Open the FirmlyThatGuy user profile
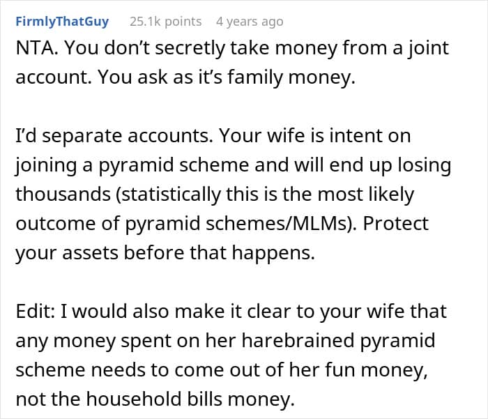Viewport: 488px width, 419px height. (x=61, y=22)
